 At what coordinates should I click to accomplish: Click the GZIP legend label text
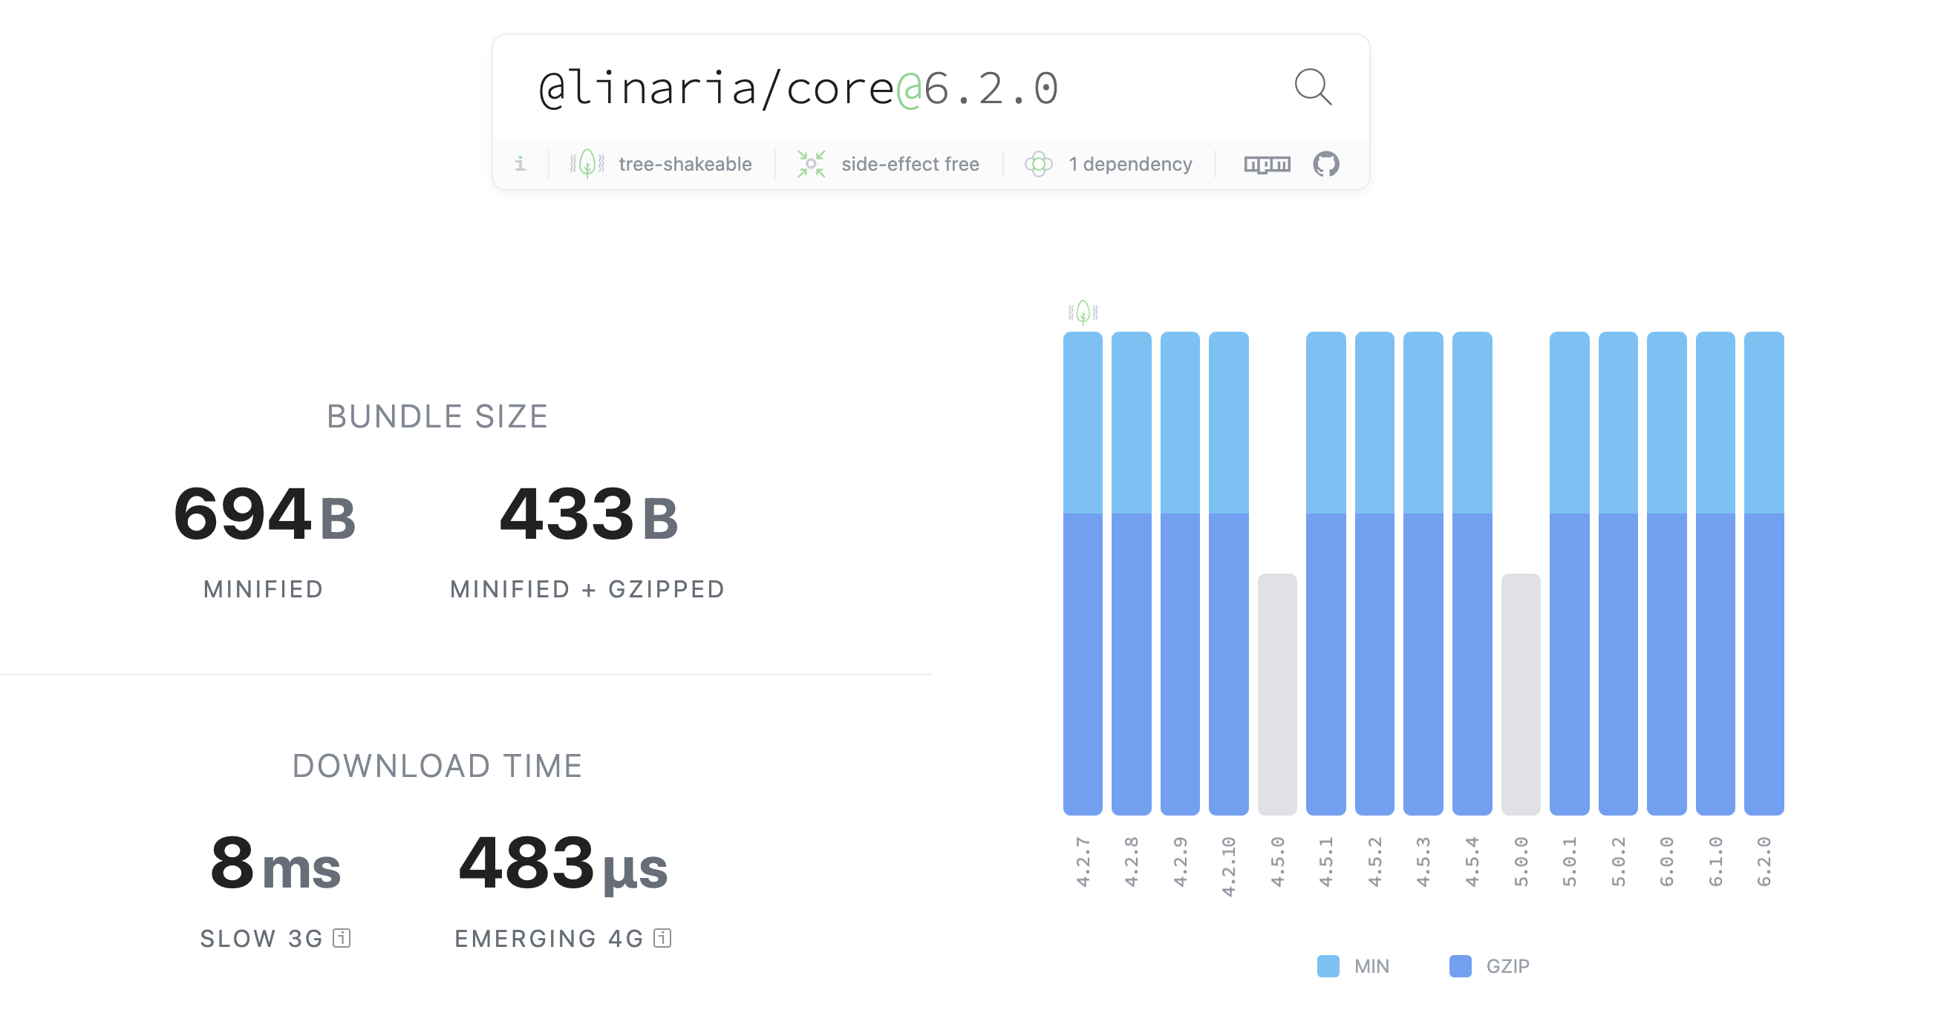(1508, 966)
